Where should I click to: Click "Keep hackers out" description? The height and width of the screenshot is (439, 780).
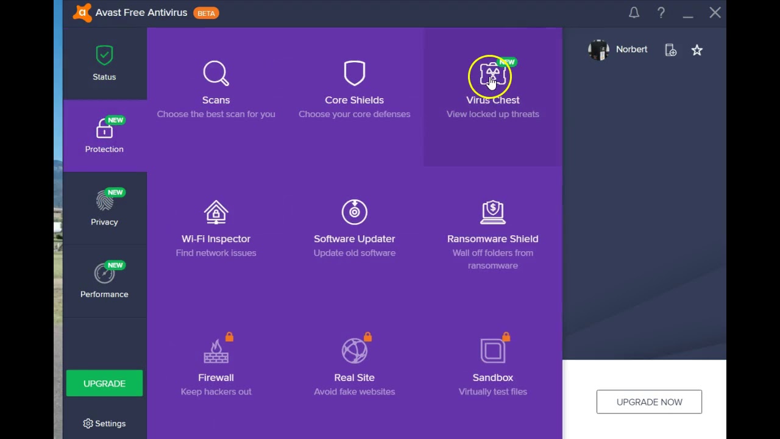coord(216,391)
